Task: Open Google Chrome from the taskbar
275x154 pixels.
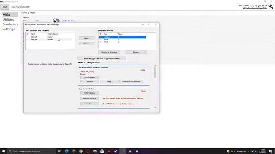Action: [x=81, y=151]
